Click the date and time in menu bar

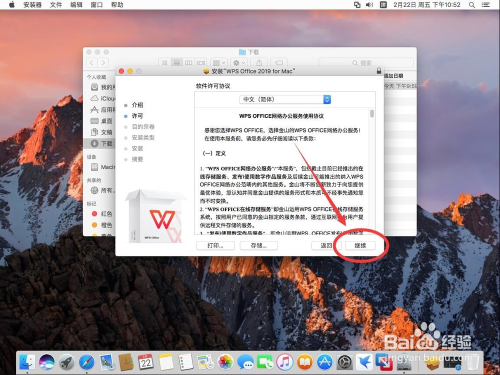click(x=427, y=5)
